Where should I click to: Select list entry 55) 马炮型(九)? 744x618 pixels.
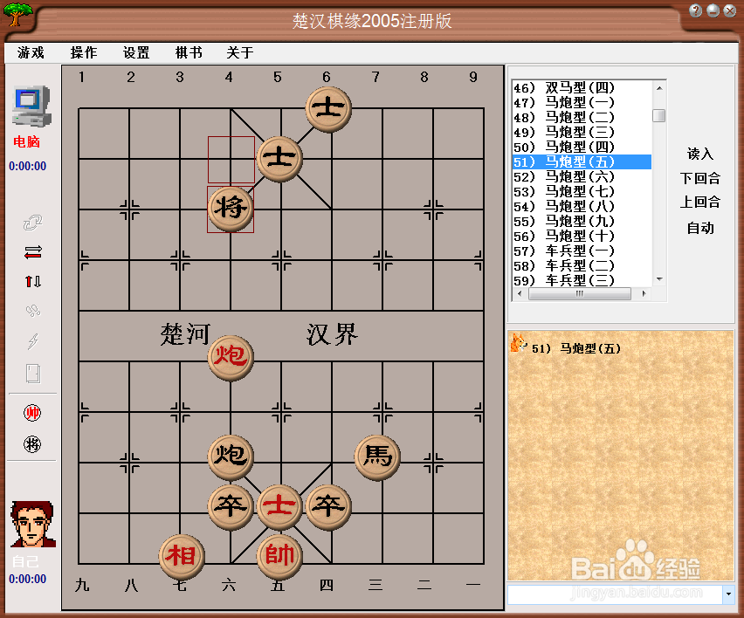click(582, 222)
